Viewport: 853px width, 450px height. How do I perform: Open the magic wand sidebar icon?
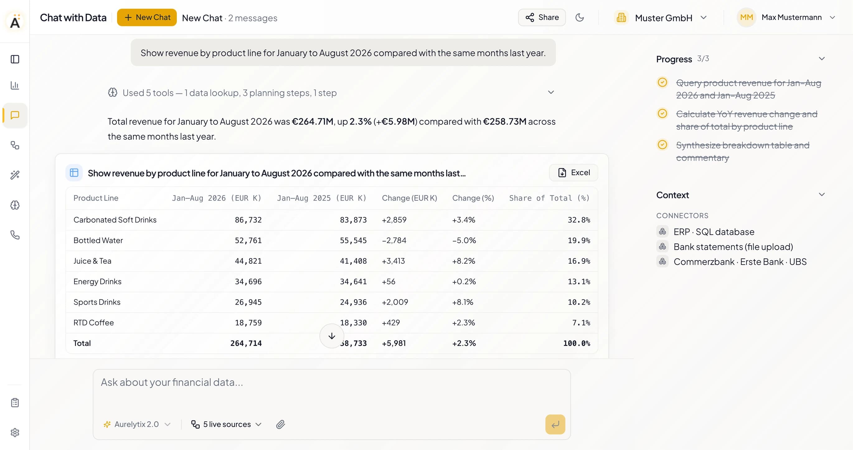[x=15, y=175]
